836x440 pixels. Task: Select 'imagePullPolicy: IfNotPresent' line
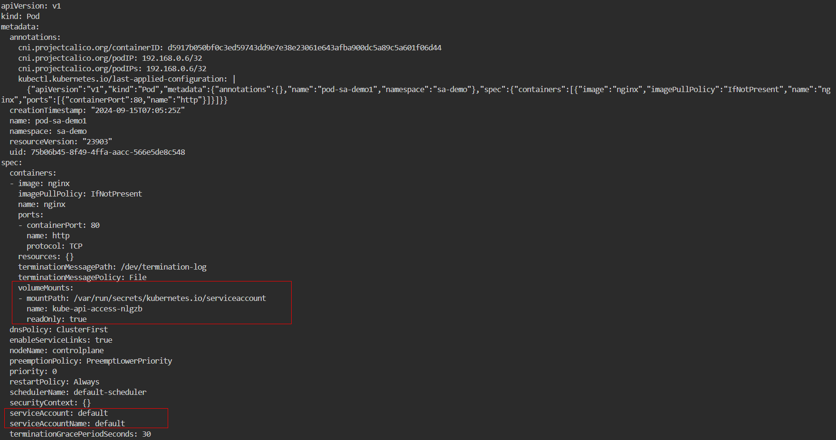[80, 194]
